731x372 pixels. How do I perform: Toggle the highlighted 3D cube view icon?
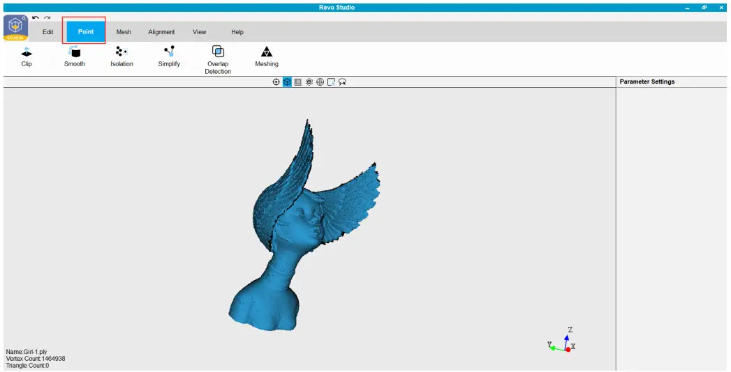[287, 82]
